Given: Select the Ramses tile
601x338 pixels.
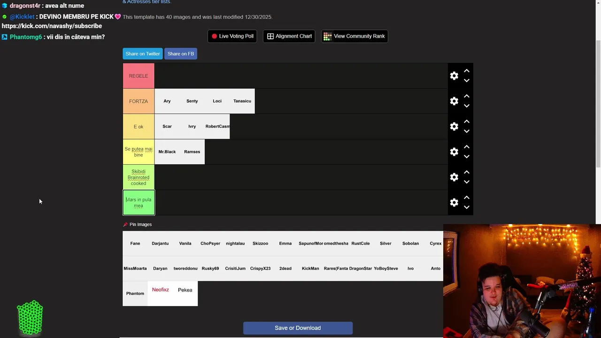Looking at the screenshot, I should click(x=192, y=152).
